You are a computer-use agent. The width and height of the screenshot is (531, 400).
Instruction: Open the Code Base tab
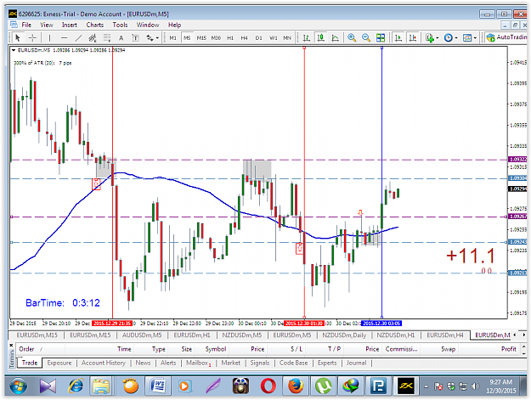click(x=293, y=363)
